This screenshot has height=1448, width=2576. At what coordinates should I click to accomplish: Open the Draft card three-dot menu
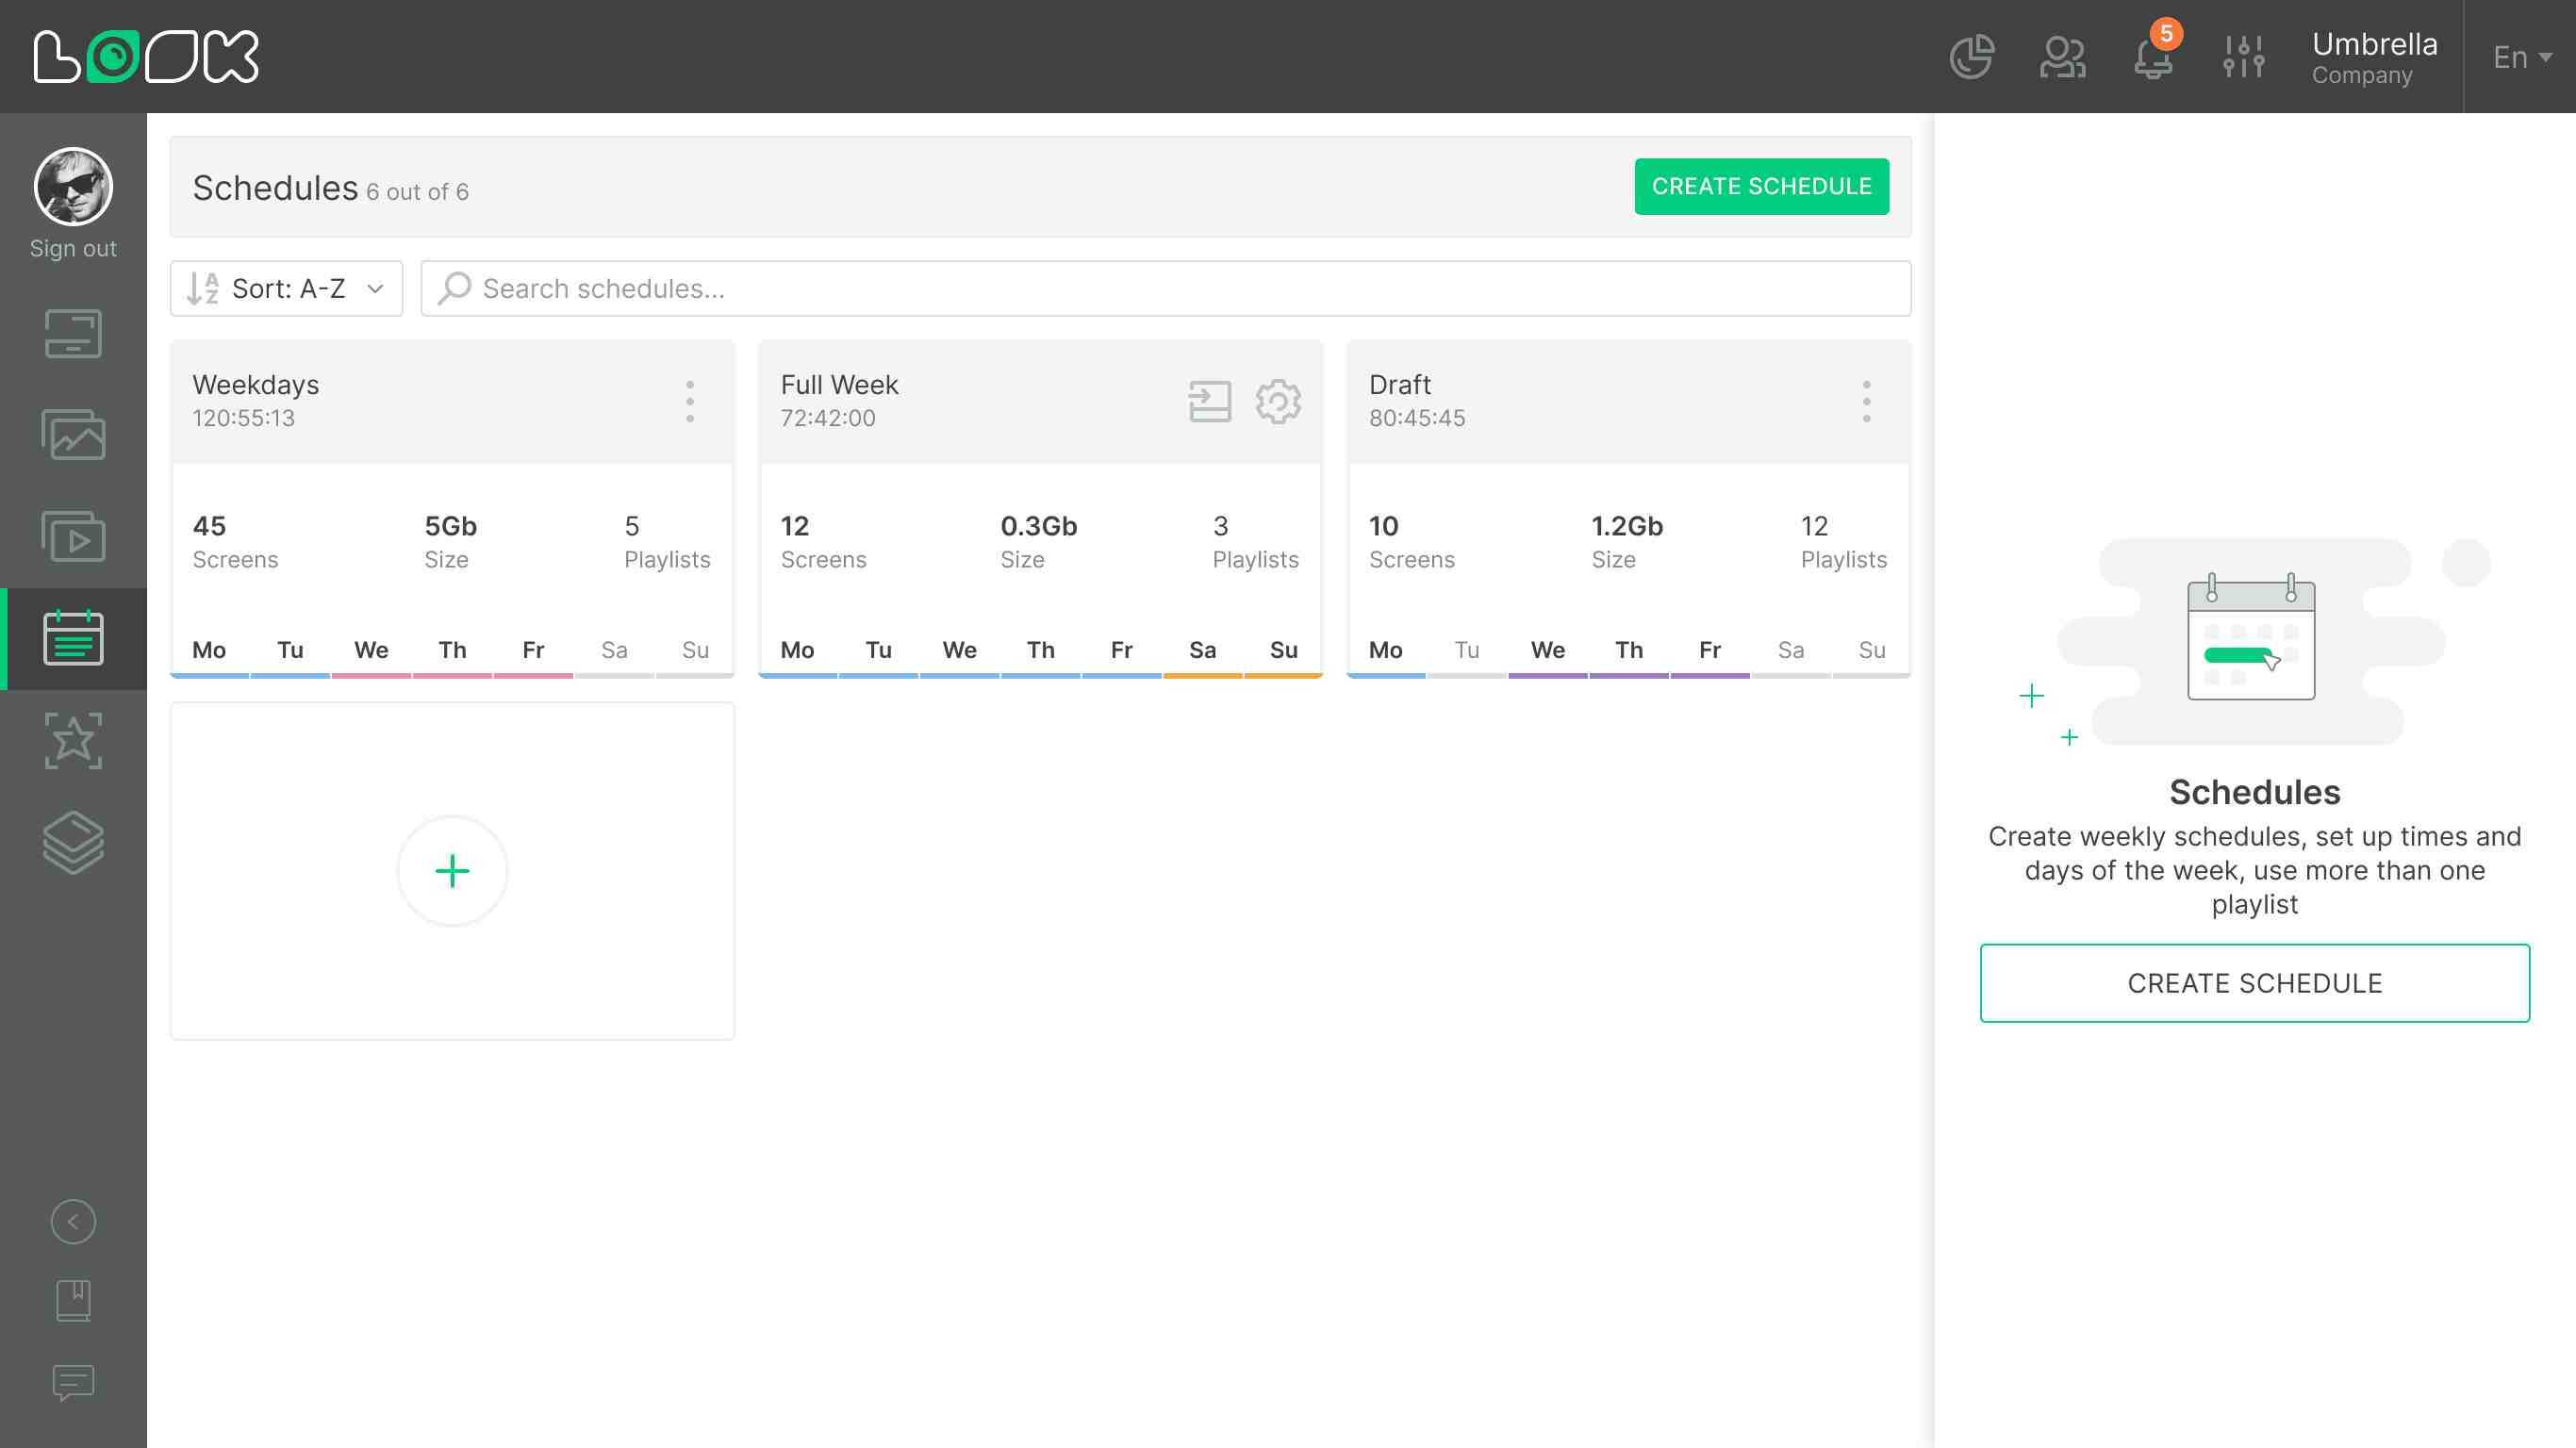click(1866, 402)
